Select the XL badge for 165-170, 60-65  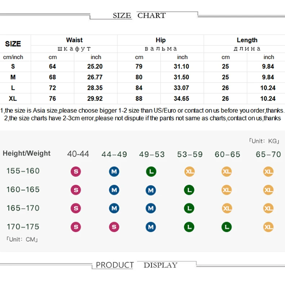pos(227,208)
